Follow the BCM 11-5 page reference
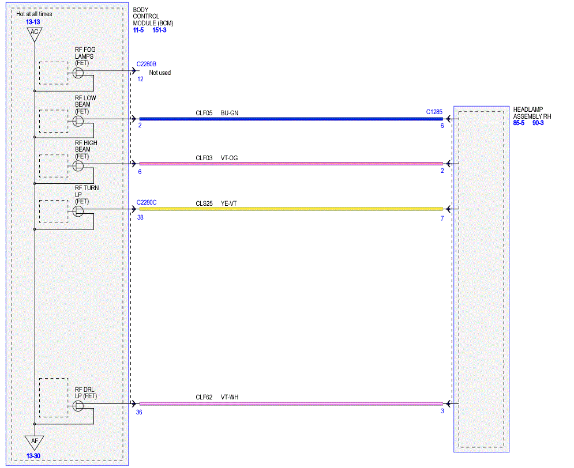The height and width of the screenshot is (468, 574). tap(138, 30)
